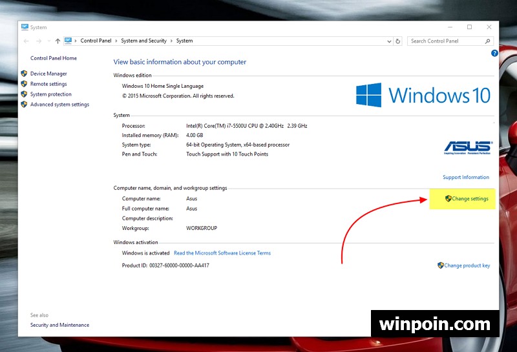Click the computer icon in the address bar
Viewport: 517px width, 352px height.
click(x=68, y=41)
